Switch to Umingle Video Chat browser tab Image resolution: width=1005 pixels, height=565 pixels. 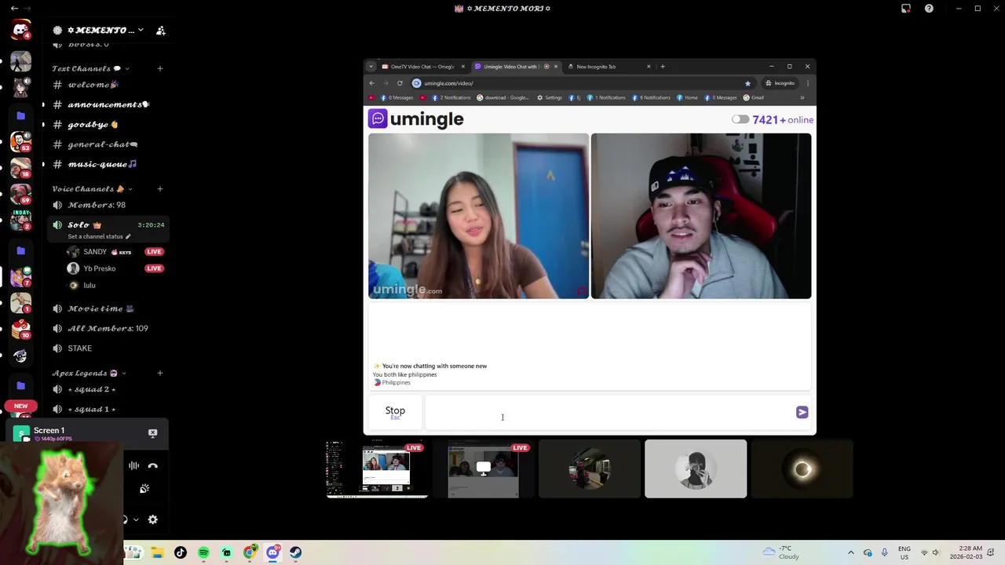coord(510,67)
